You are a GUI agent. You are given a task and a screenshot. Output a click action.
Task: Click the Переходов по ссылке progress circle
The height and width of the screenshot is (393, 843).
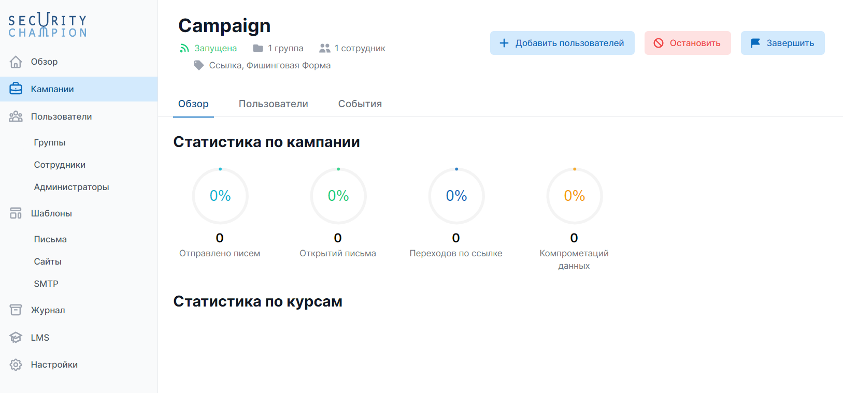pyautogui.click(x=456, y=196)
